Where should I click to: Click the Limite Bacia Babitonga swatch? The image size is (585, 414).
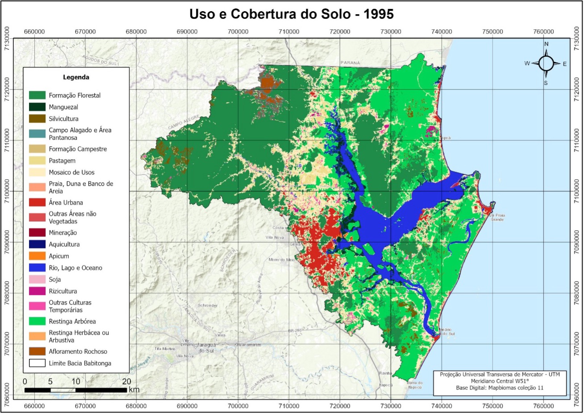coord(37,363)
